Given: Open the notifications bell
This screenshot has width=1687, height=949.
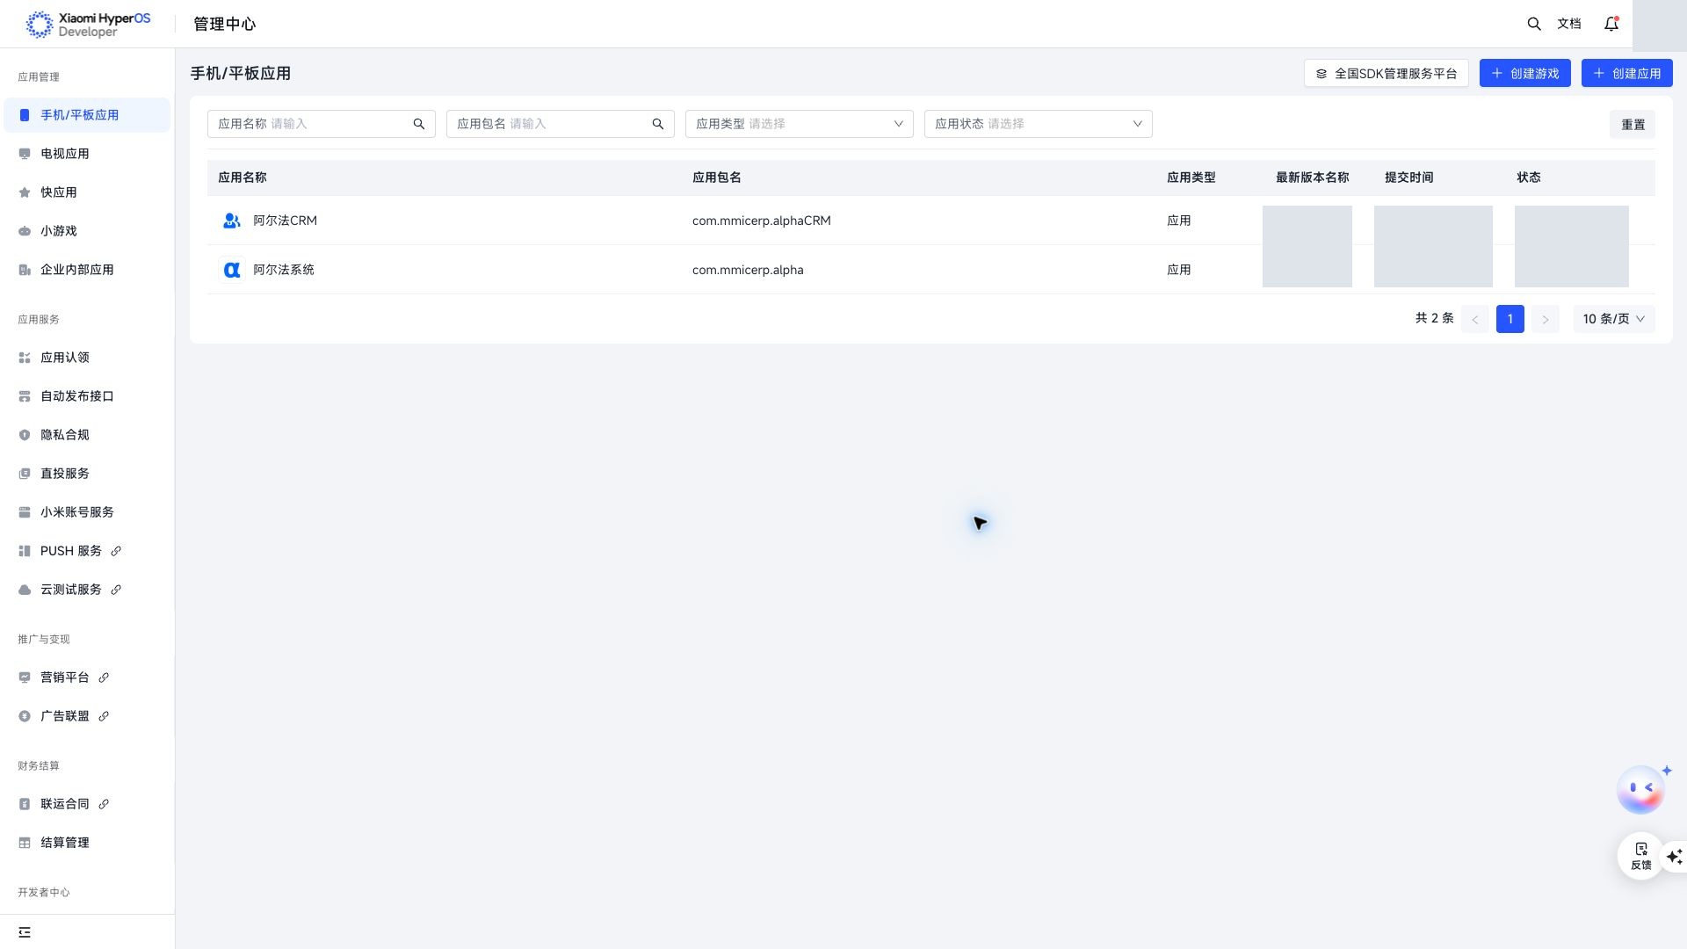Looking at the screenshot, I should [x=1611, y=25].
